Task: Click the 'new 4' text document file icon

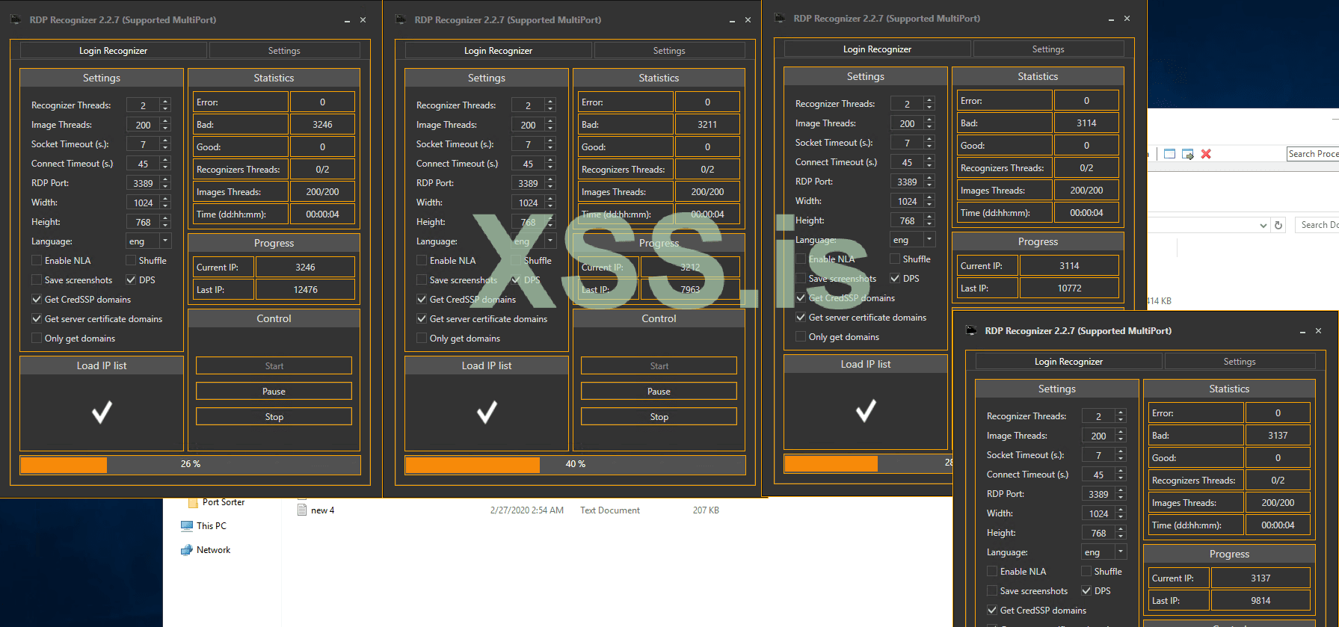Action: click(302, 510)
